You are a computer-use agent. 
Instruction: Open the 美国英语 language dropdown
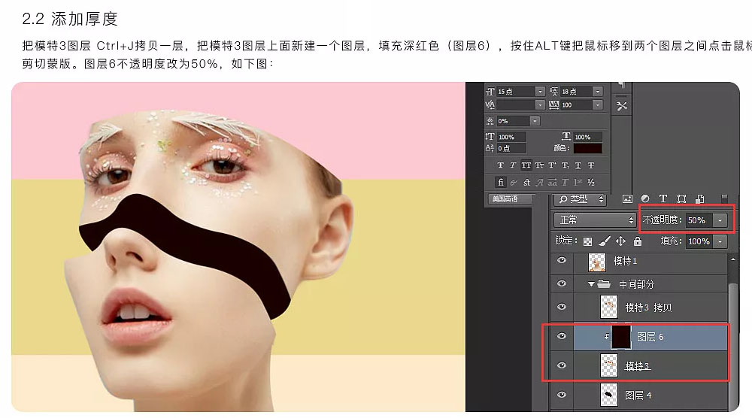[x=511, y=199]
